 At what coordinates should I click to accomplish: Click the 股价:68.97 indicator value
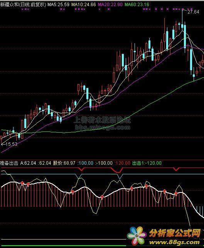[64, 163]
